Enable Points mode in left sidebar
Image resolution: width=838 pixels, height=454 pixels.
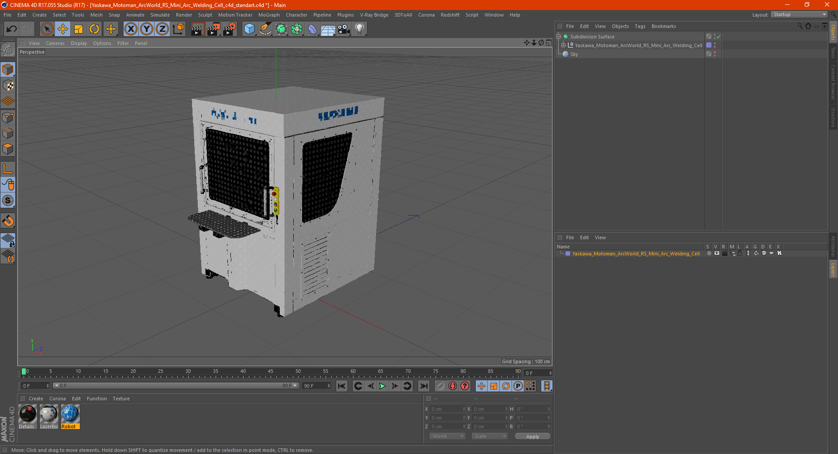coord(8,117)
